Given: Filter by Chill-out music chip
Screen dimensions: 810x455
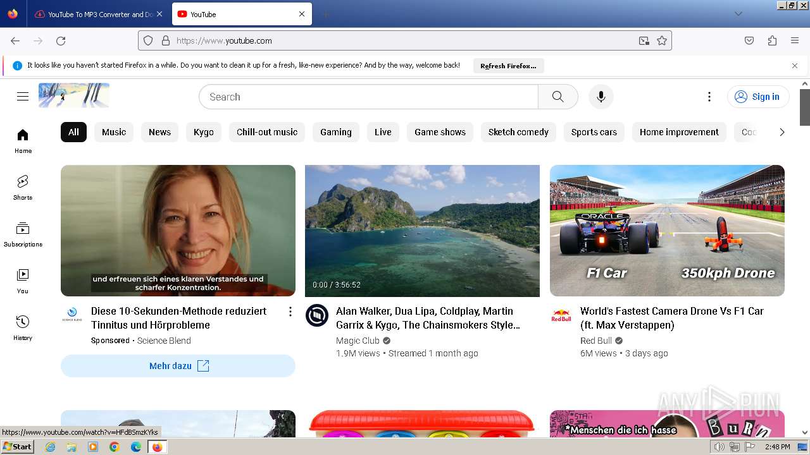Looking at the screenshot, I should (267, 132).
